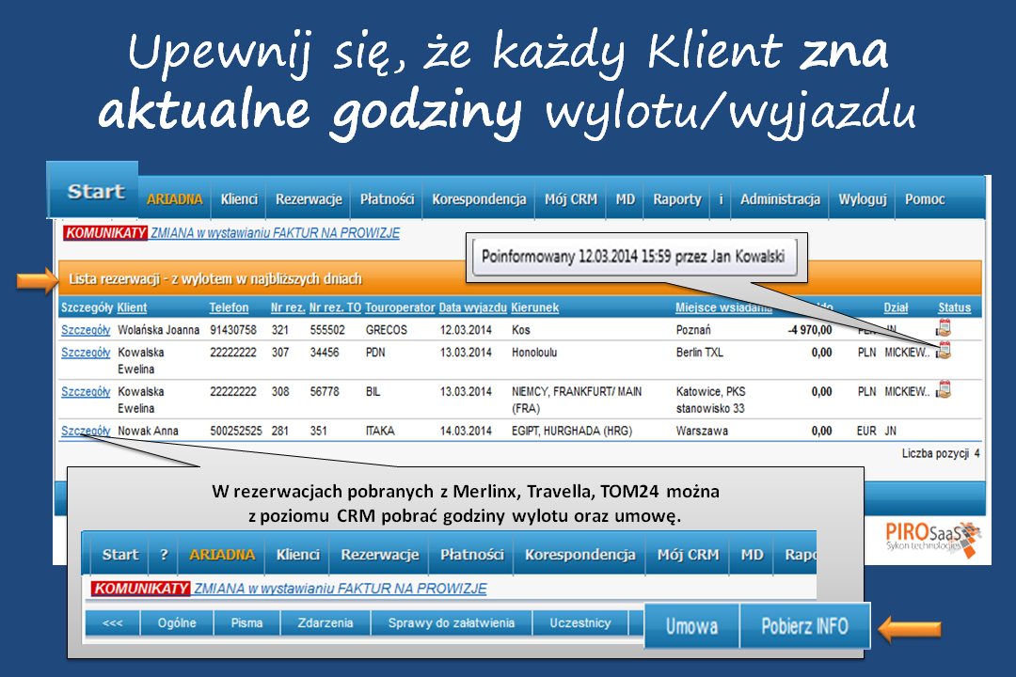Open the 'i' info menu item
Screen dimensions: 1016x677
click(721, 199)
